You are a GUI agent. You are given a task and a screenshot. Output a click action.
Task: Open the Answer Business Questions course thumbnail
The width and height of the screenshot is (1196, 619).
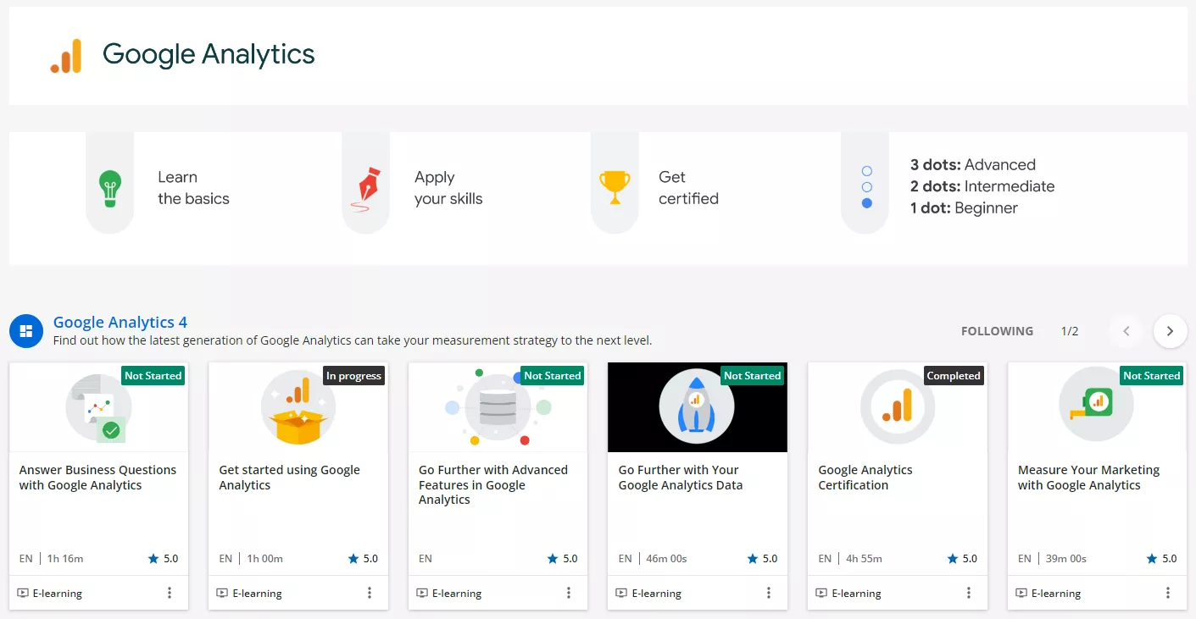[x=98, y=407]
